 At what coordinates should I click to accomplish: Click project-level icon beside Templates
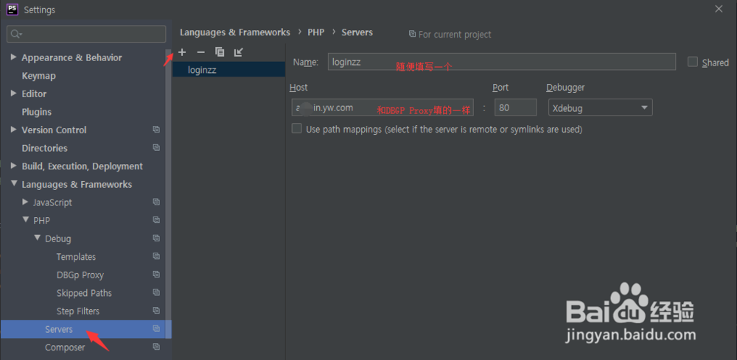(x=156, y=256)
